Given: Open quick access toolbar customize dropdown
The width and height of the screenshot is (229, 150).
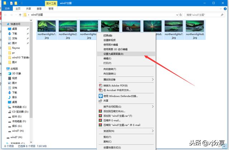Looking at the screenshot, I should click(19, 3).
